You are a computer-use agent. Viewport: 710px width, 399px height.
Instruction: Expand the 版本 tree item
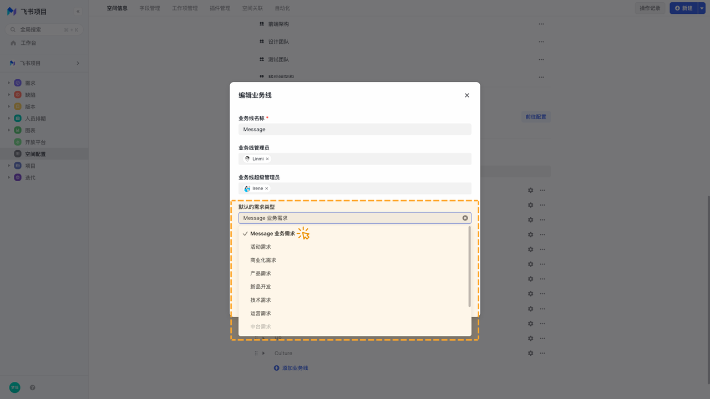[9, 106]
